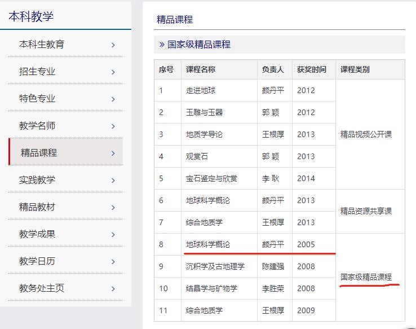Click chevron arrow next to 教学成果
This screenshot has height=329, width=416.
(x=113, y=234)
